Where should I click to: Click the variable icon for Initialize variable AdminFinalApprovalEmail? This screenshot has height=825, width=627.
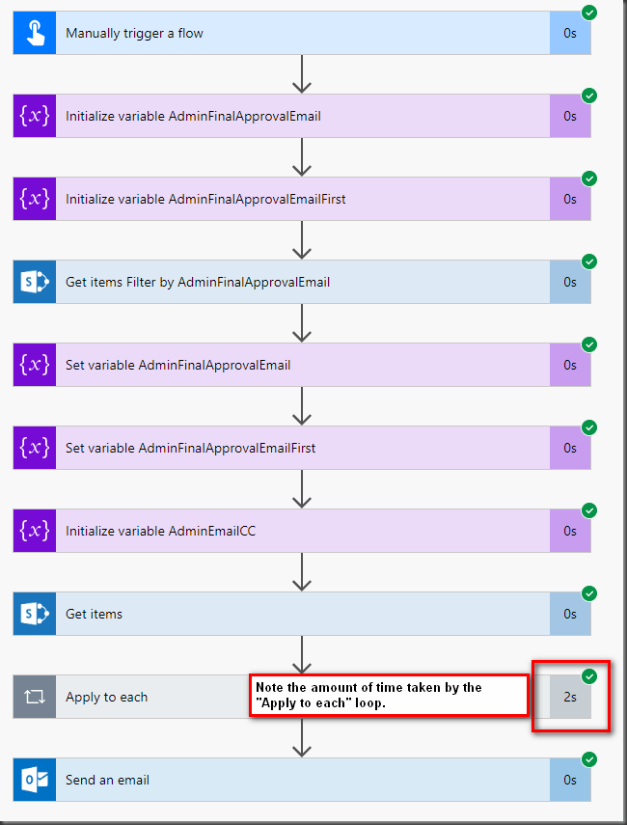pos(35,117)
